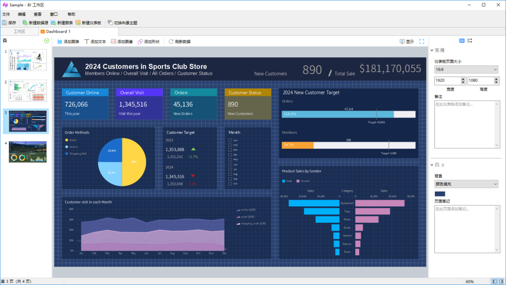
Task: Tick the Jan checkbox in Month filter
Action: (x=230, y=140)
